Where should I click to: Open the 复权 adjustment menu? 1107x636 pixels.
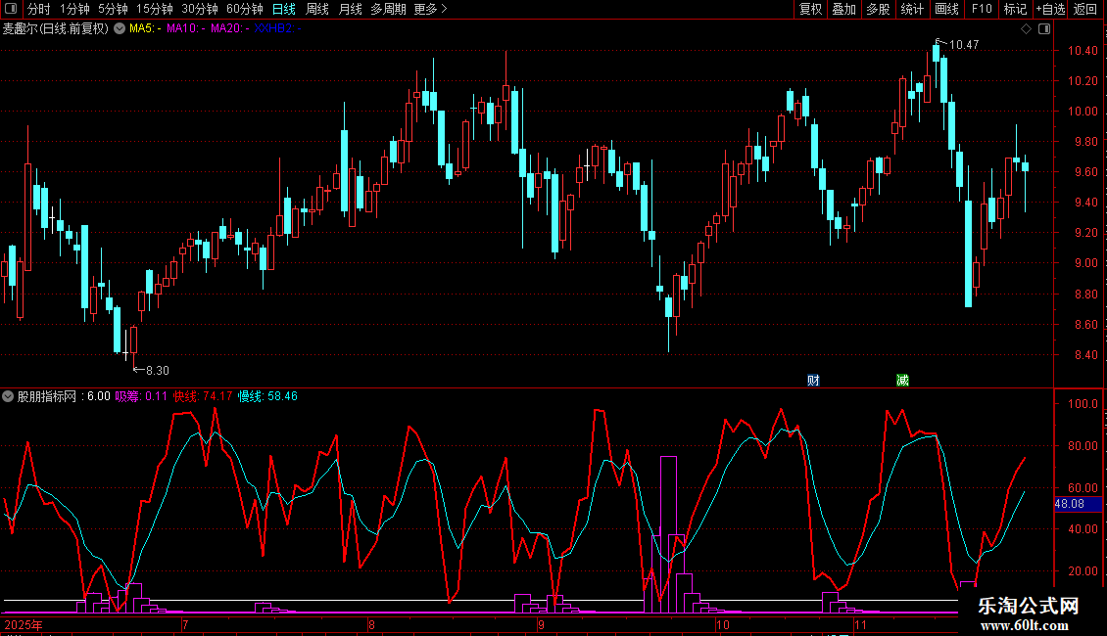tap(810, 9)
